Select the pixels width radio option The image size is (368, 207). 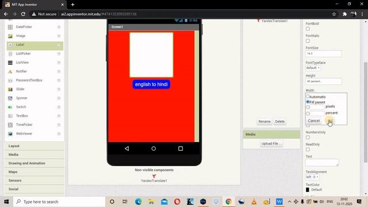point(308,108)
